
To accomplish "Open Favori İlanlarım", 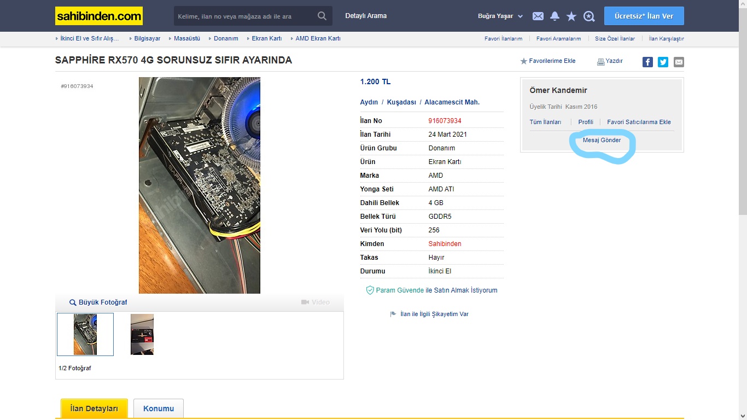I will (x=503, y=39).
